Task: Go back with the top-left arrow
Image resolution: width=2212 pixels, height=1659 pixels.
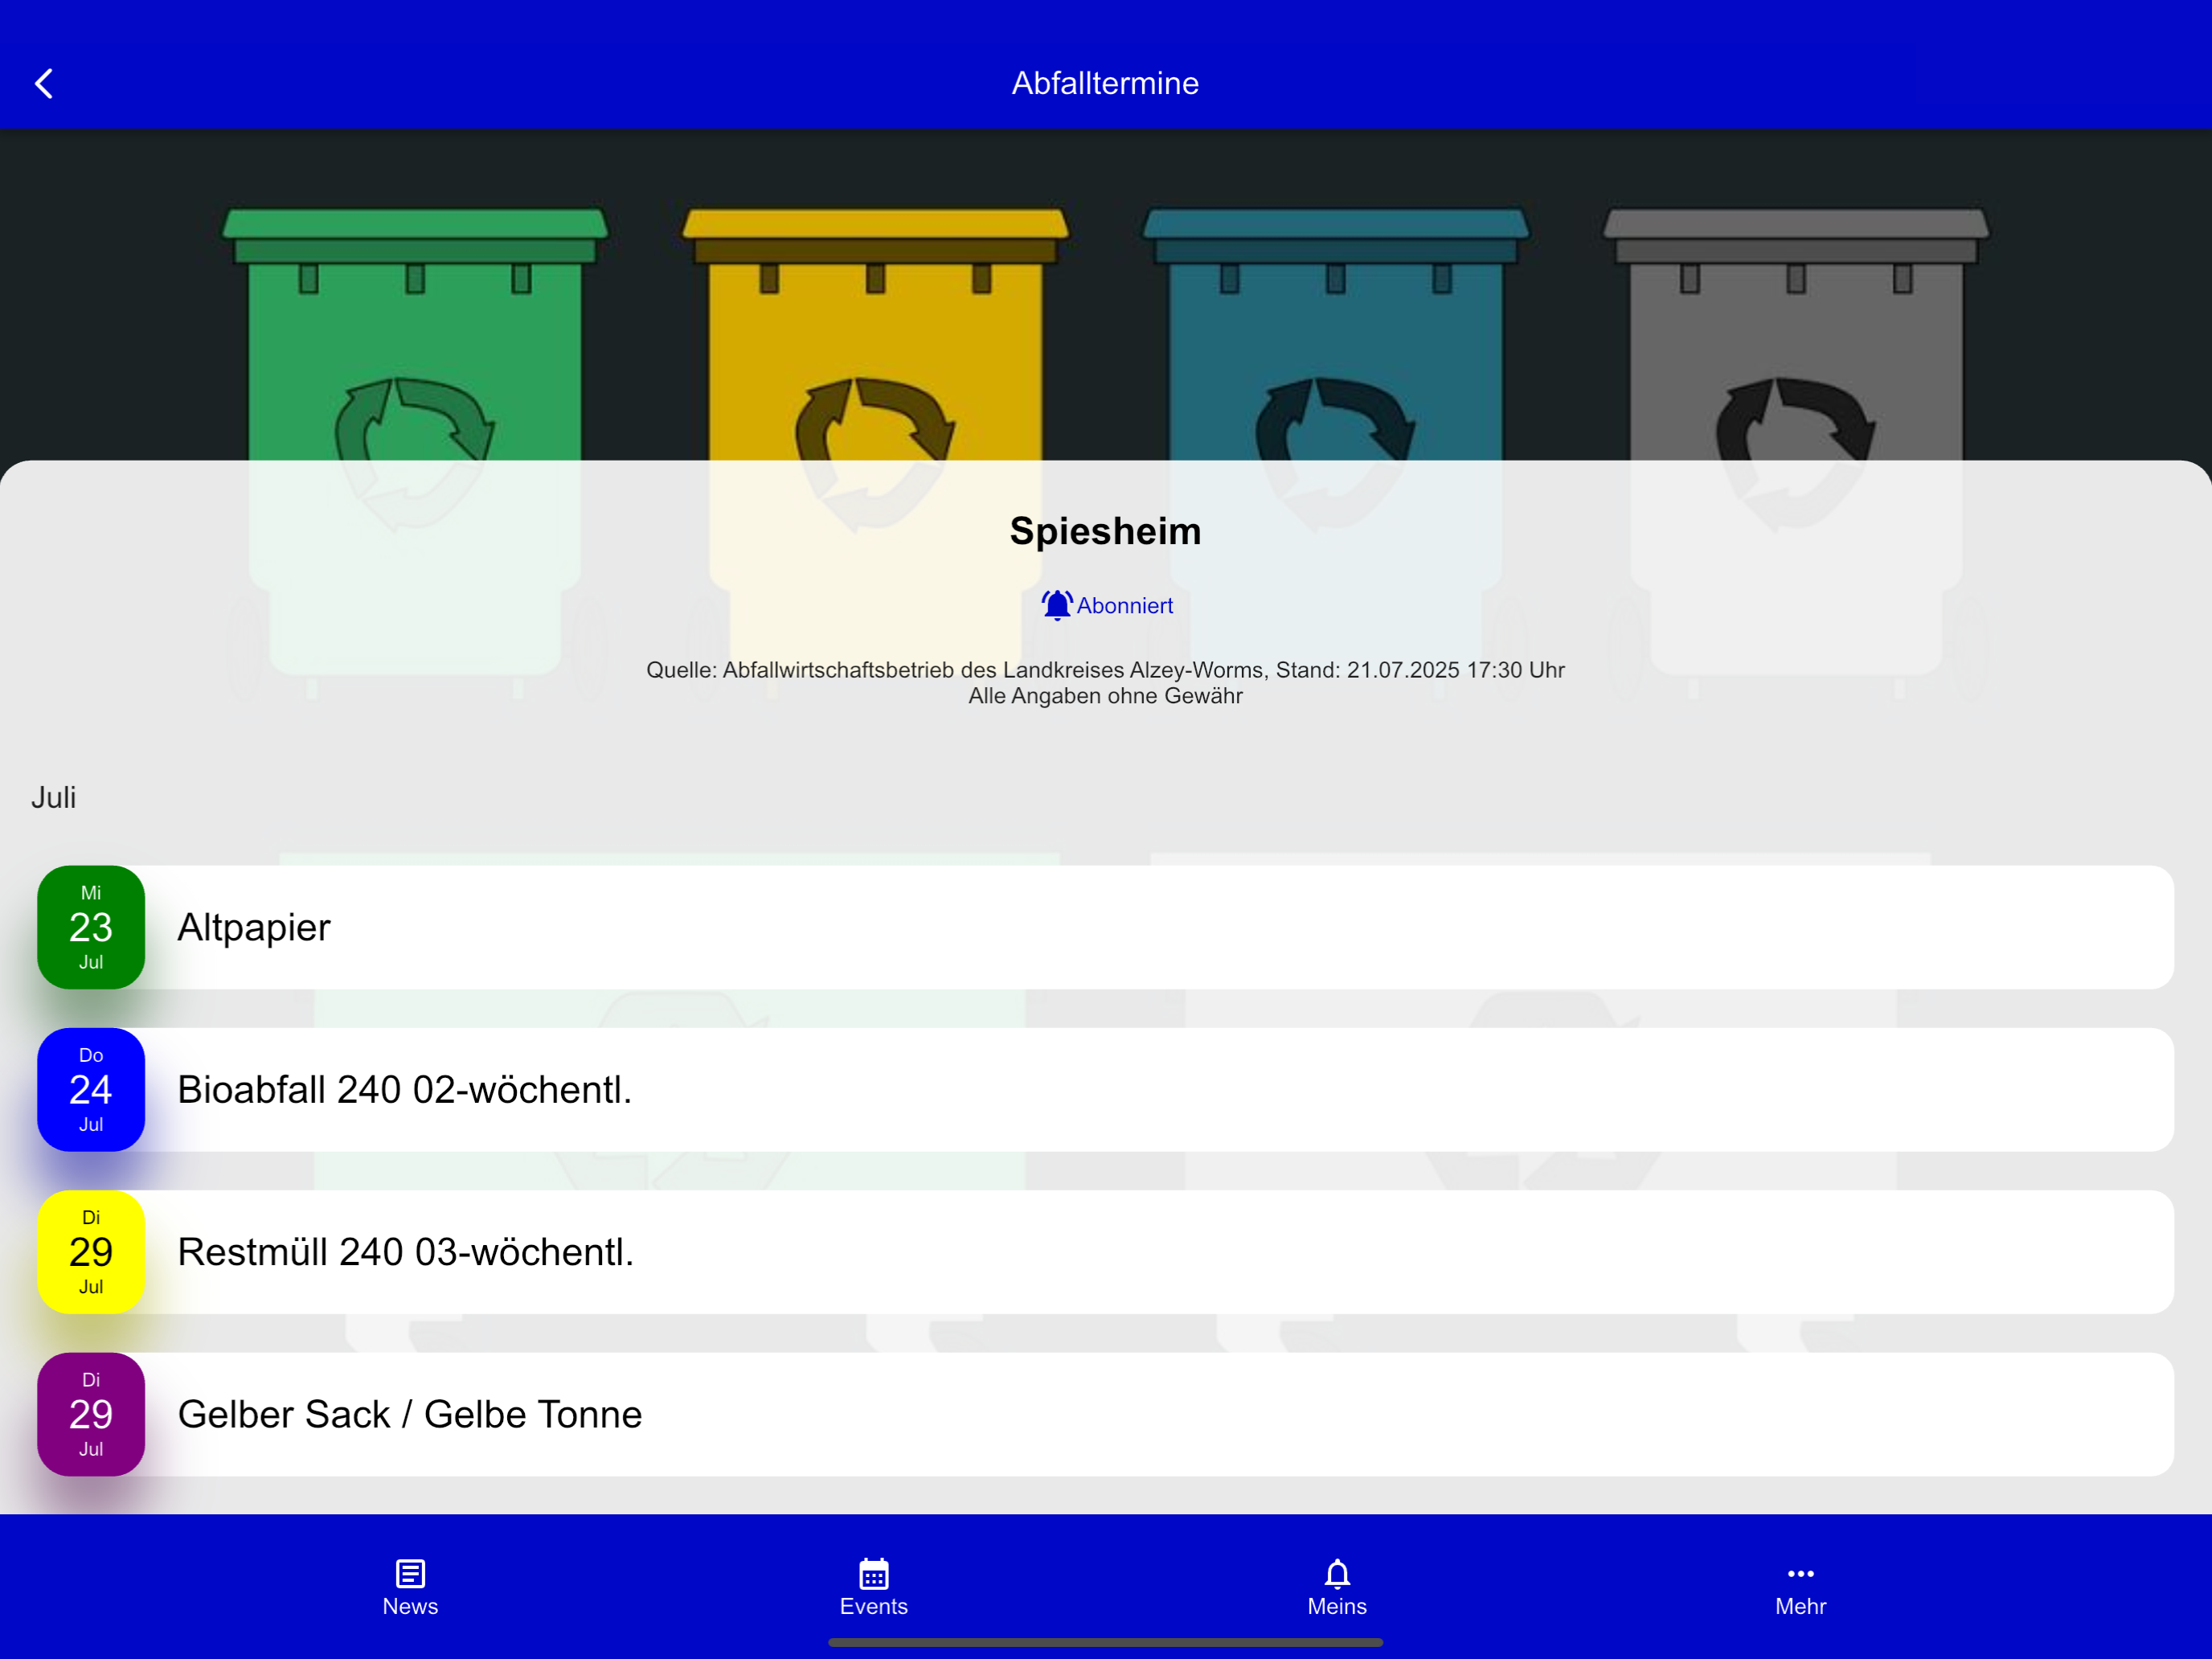Action: pos(44,83)
